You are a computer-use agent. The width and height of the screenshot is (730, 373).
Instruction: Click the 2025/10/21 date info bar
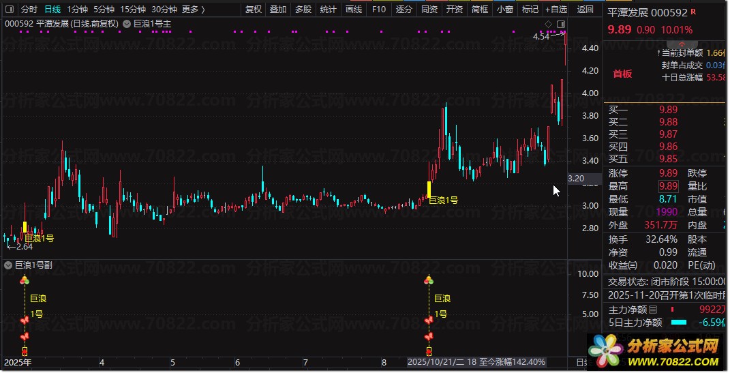coord(476,362)
